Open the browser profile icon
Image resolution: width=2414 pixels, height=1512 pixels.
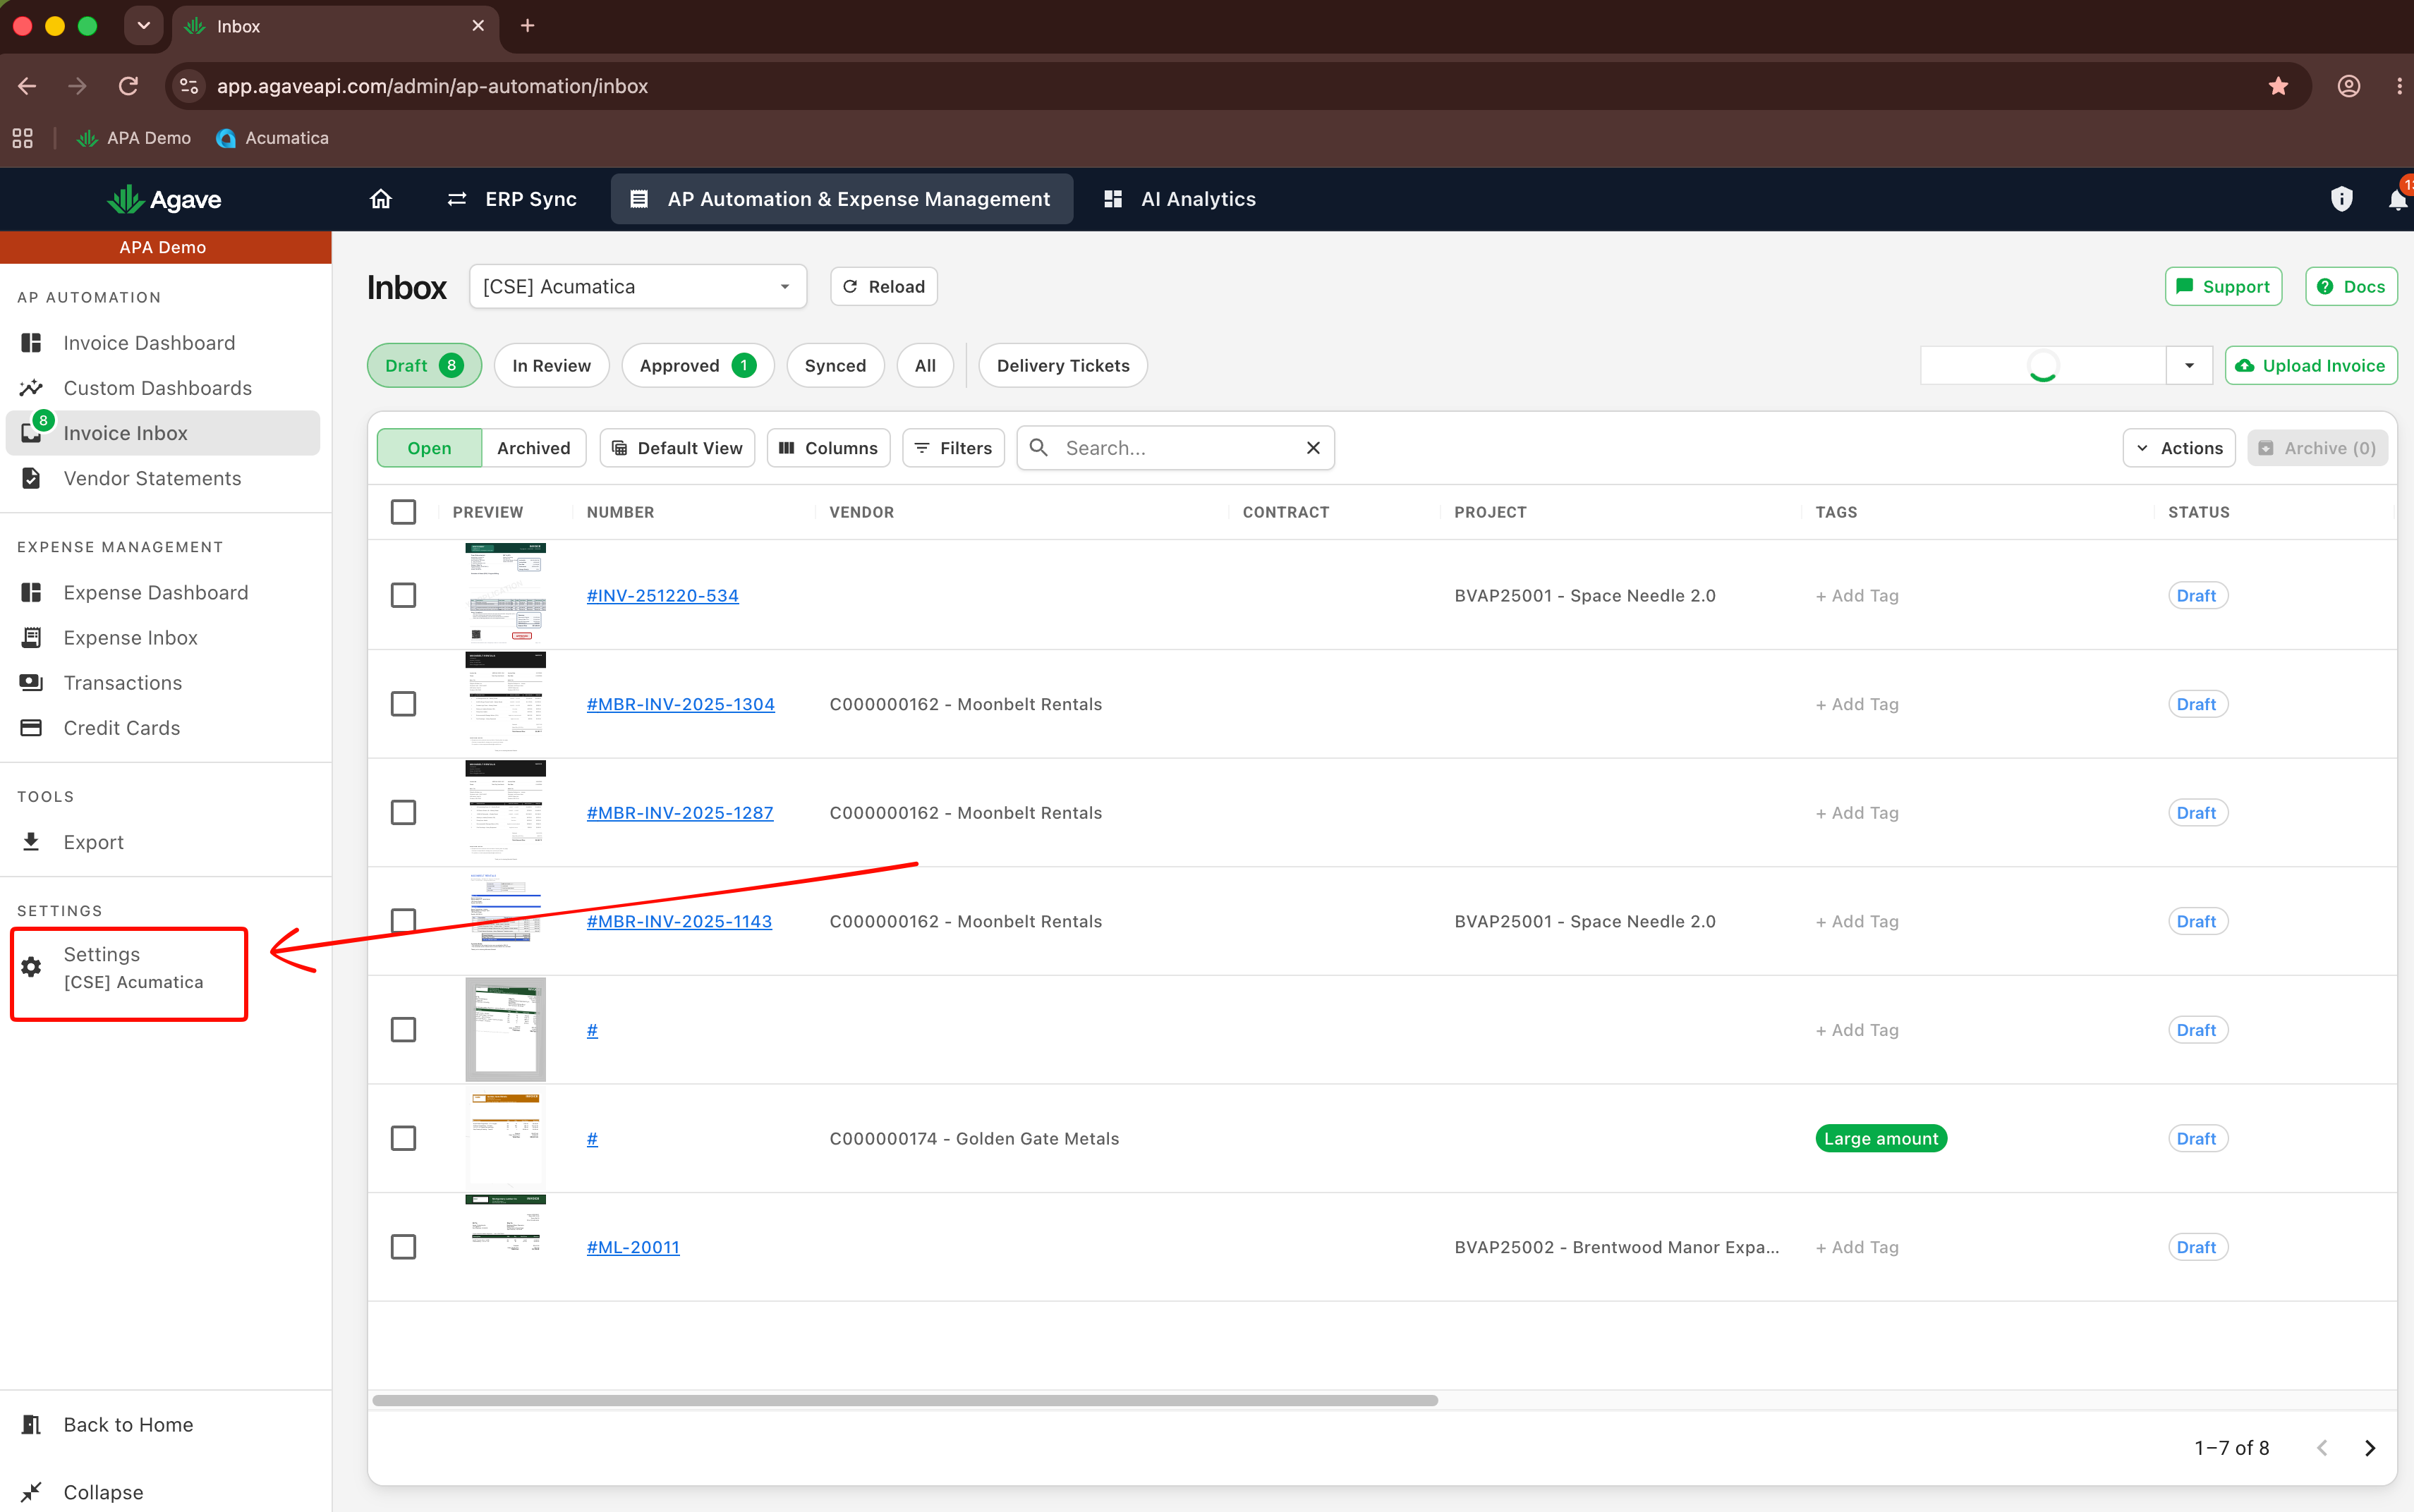(2349, 86)
